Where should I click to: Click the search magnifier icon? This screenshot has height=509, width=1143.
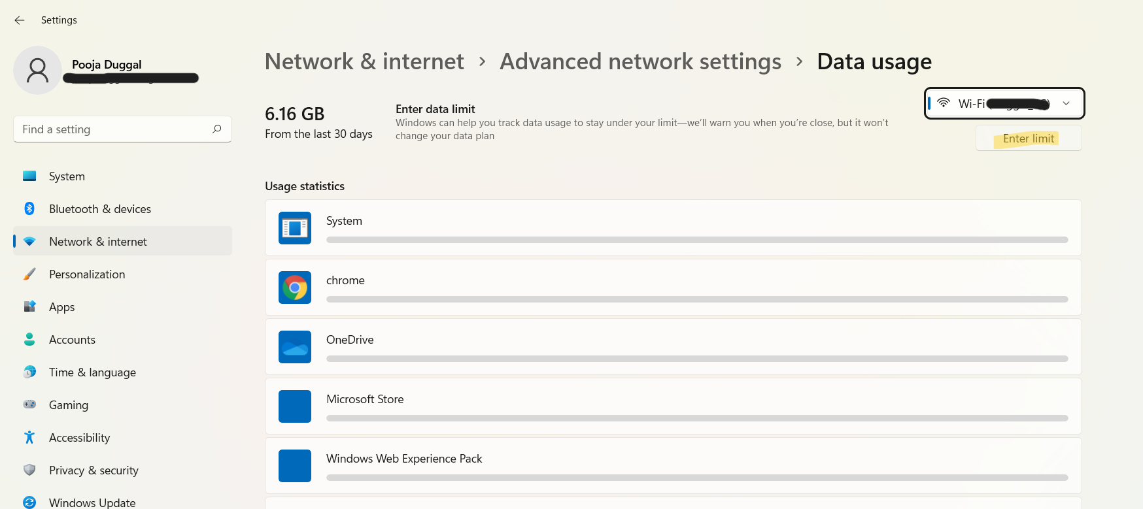pos(217,129)
